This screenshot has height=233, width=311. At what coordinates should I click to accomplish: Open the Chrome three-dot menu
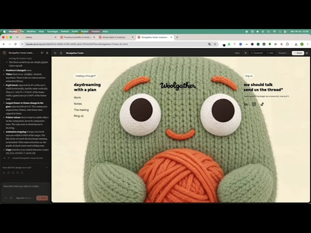[308, 44]
